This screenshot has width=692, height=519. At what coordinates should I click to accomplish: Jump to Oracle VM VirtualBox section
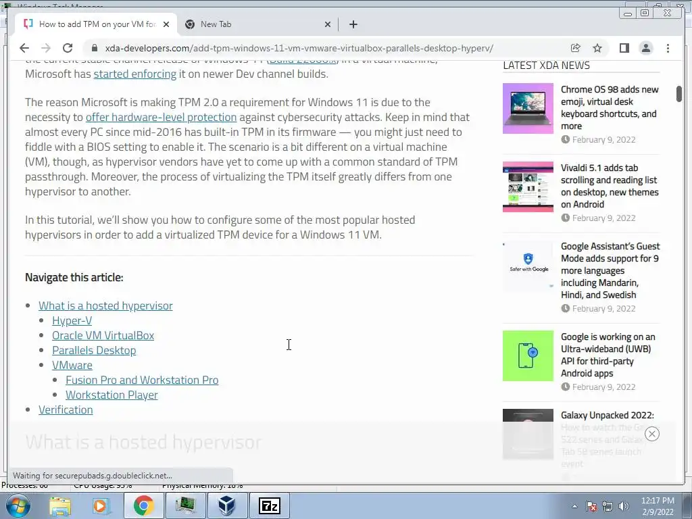coord(103,335)
